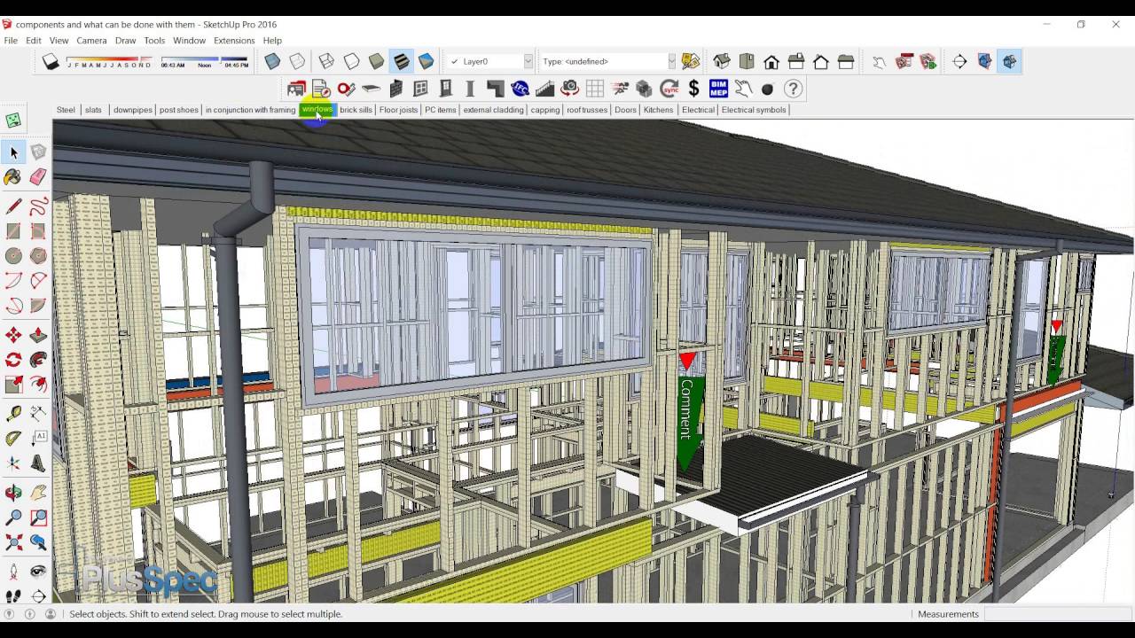Open the Steel scene tab

[x=66, y=110]
